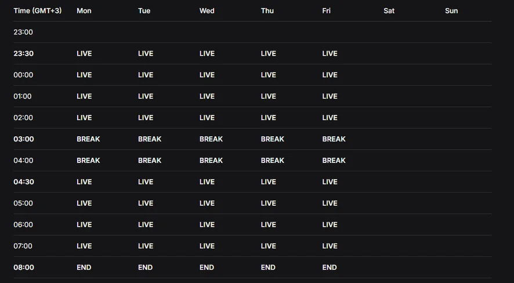Select the 23:00 time row label
The image size is (514, 283).
pyautogui.click(x=23, y=32)
